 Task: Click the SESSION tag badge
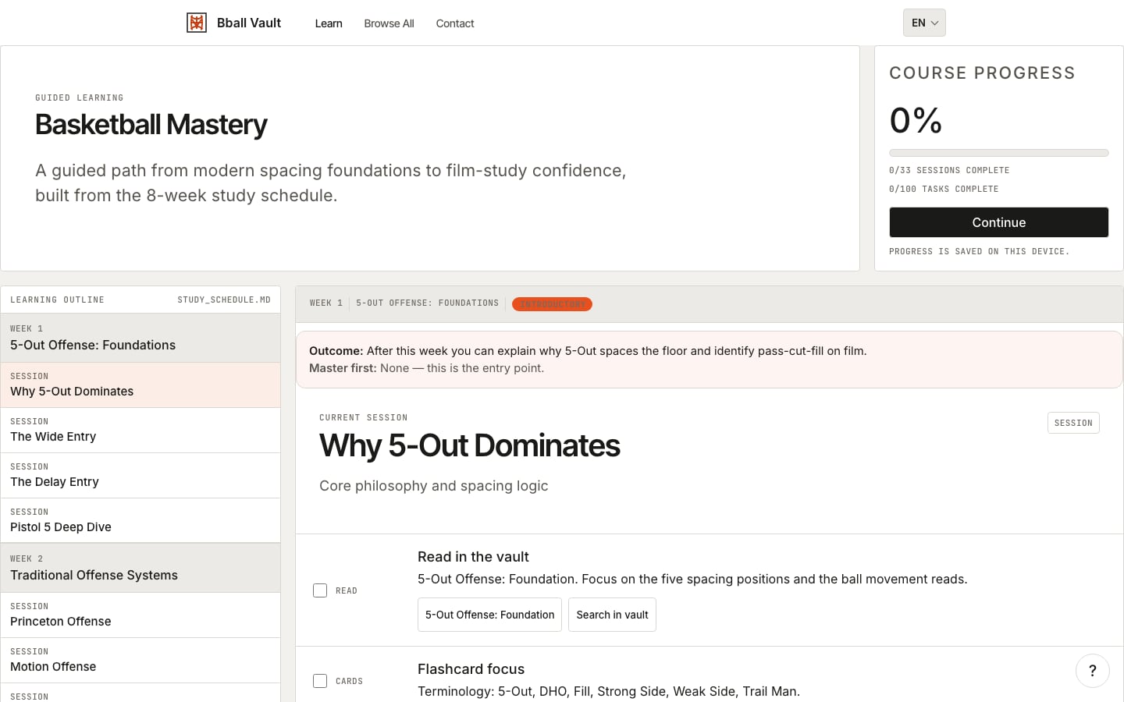[x=1073, y=423]
